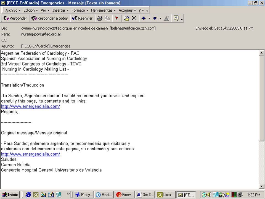
Task: Click the network computers tray icon
Action: tap(240, 195)
